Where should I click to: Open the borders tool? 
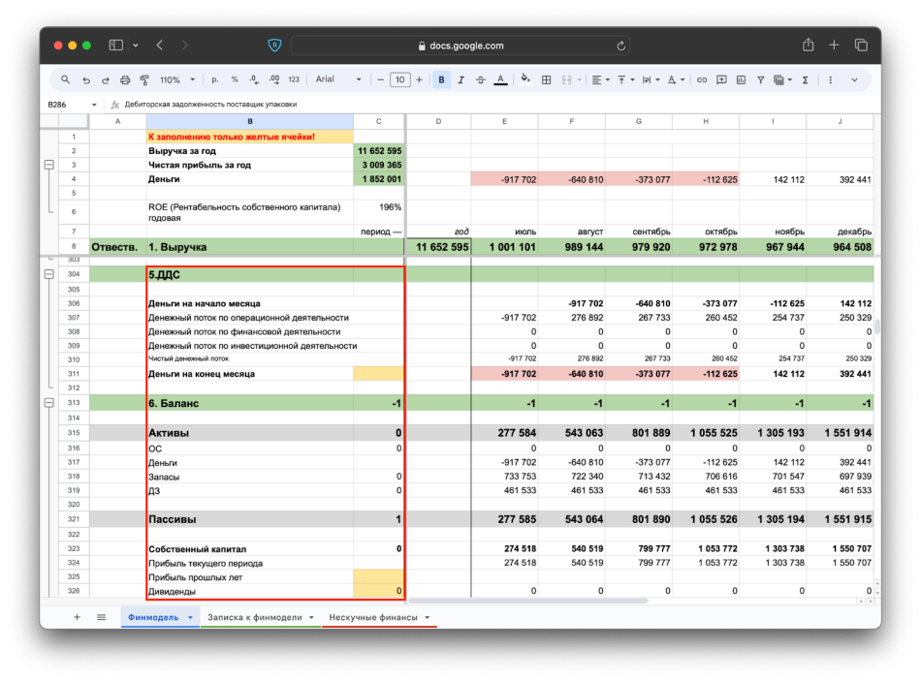click(x=547, y=80)
